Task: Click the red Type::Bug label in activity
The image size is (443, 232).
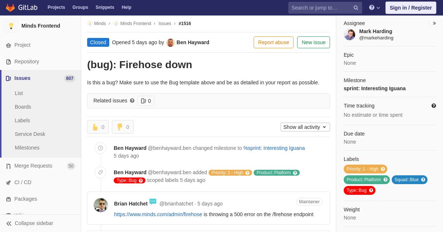Action: point(130,180)
